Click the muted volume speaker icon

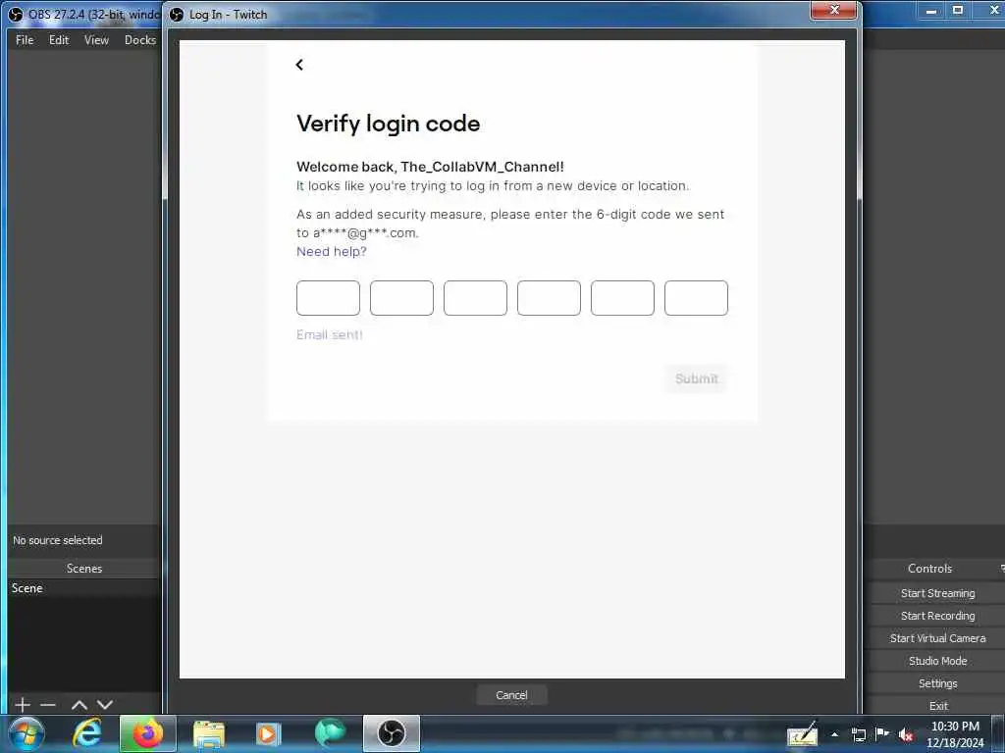(906, 734)
